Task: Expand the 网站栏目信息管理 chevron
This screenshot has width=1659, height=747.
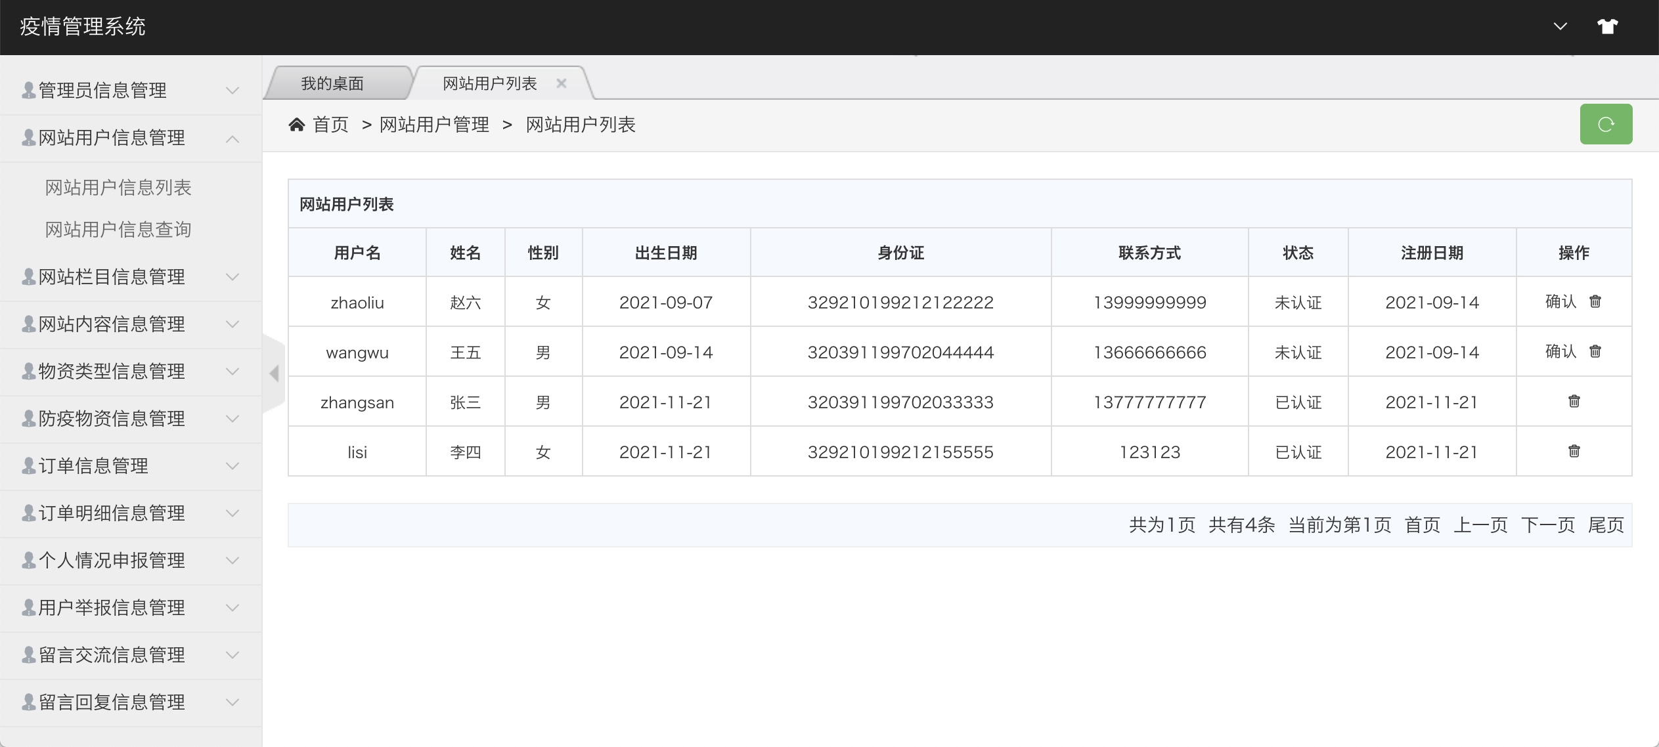Action: (232, 277)
